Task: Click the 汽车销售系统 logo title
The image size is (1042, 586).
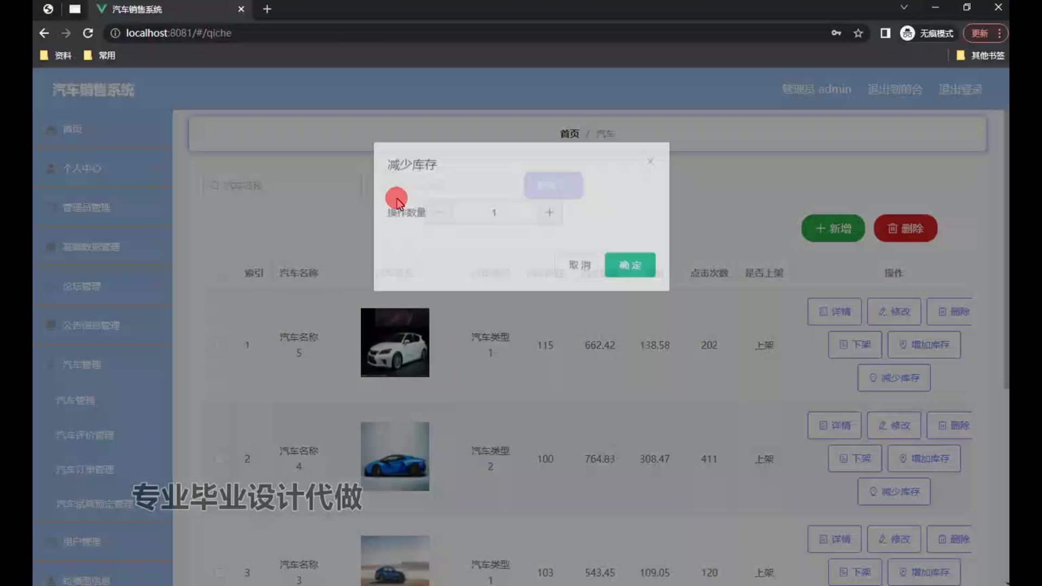Action: [93, 90]
